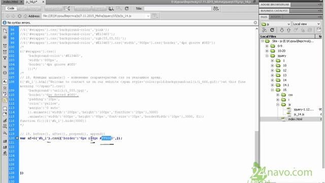The image size is (325, 183).
Task: Collapse the js subfolder
Action: 278,105
